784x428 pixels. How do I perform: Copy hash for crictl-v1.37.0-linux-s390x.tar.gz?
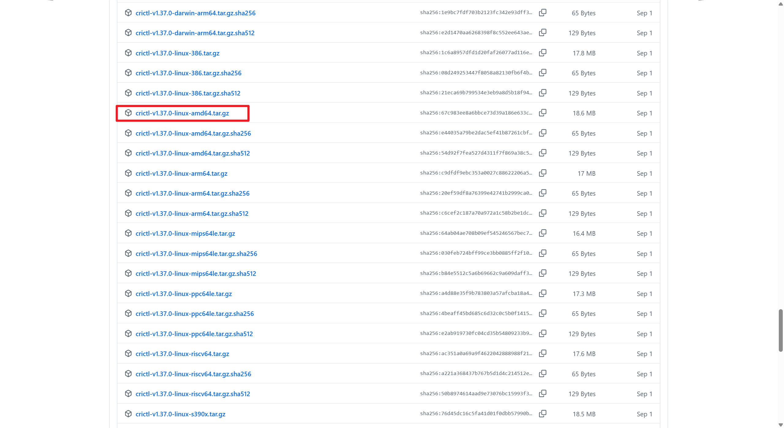click(x=542, y=414)
